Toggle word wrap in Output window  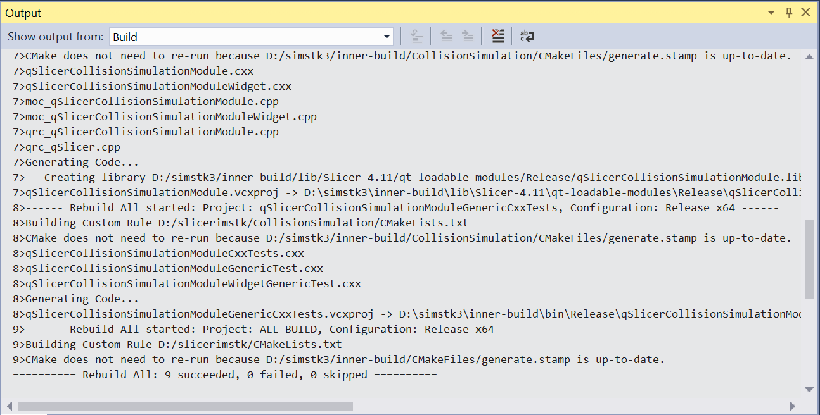[x=527, y=37]
